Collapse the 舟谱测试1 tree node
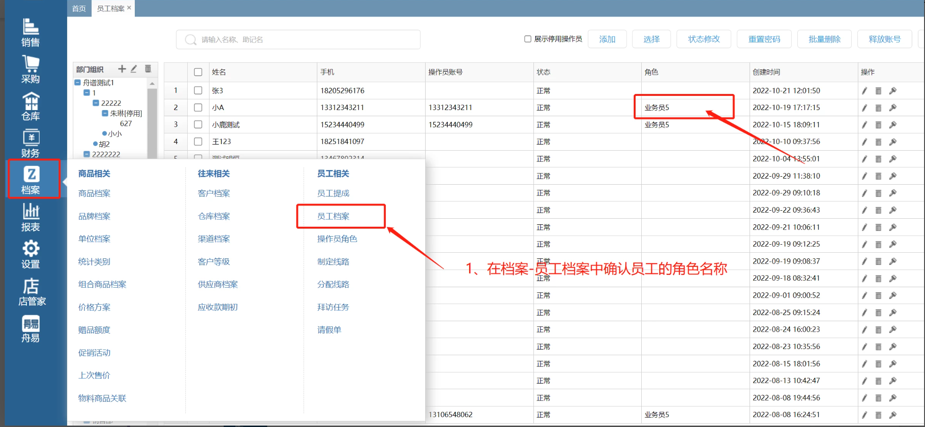This screenshot has height=427, width=925. coord(78,83)
